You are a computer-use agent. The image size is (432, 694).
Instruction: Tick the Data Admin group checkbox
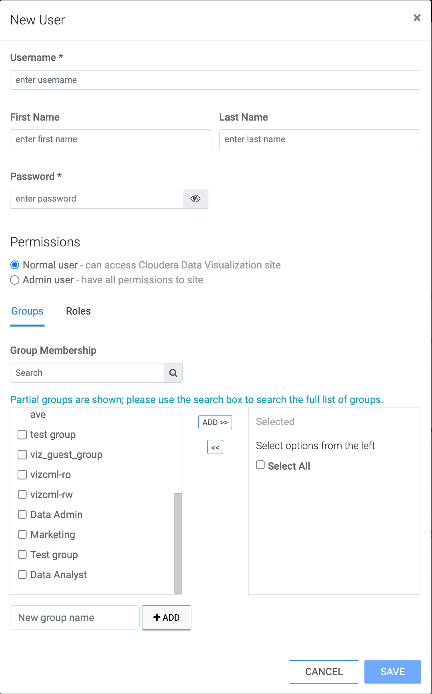22,515
